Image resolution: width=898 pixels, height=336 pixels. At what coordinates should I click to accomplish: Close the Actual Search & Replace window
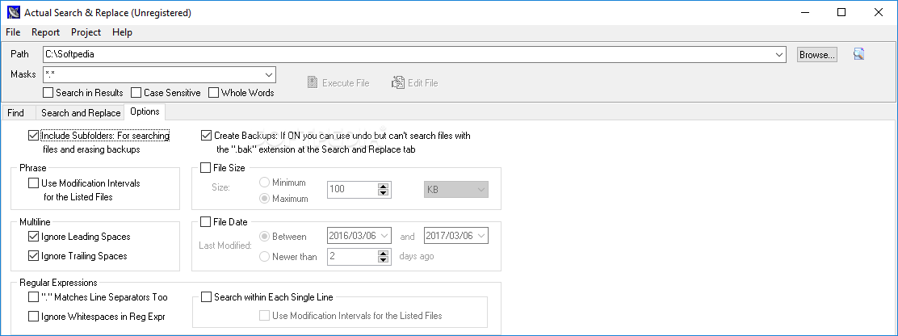[878, 12]
